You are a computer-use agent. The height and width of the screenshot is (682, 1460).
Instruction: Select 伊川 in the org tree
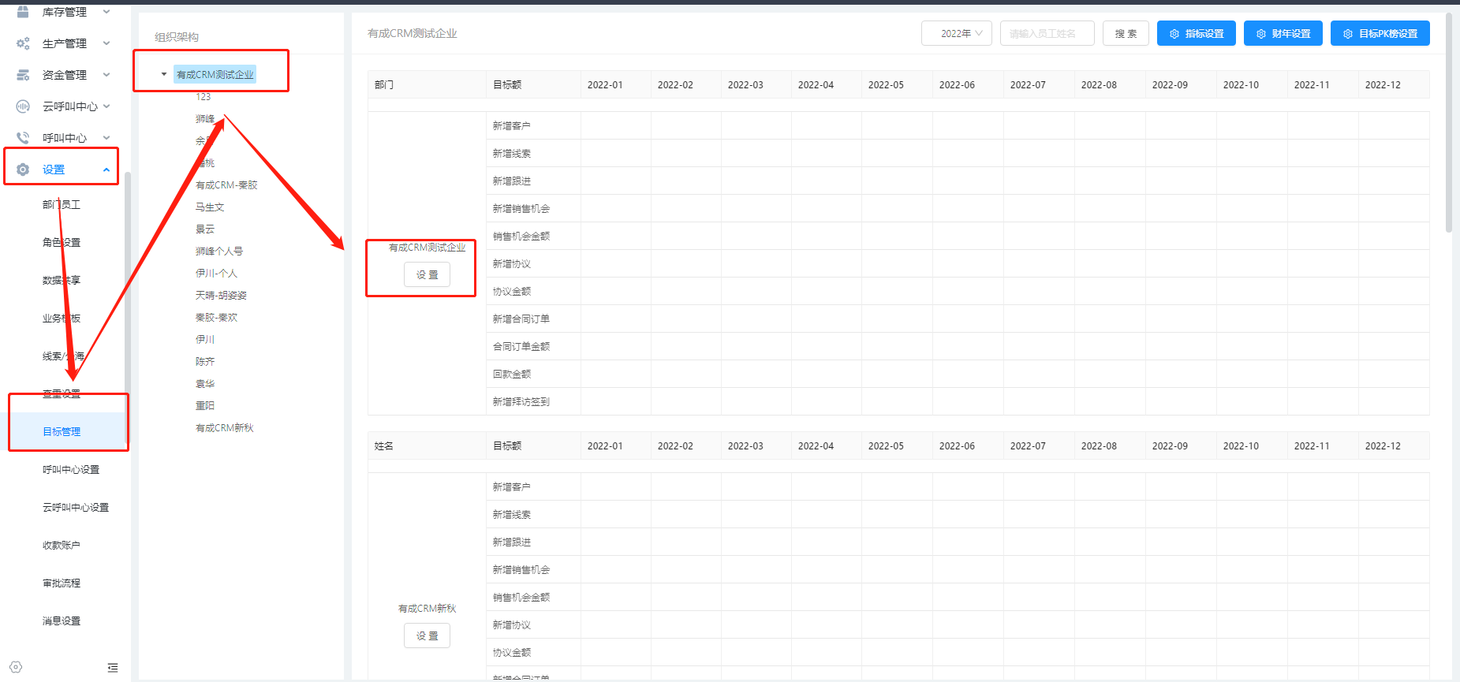point(205,340)
